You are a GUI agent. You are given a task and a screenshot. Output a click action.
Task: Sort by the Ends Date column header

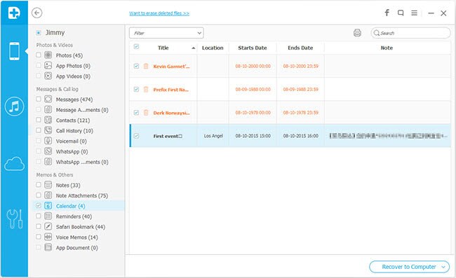pyautogui.click(x=300, y=48)
